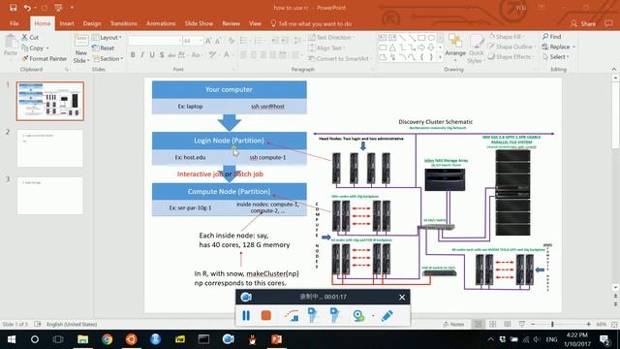Click Decrease Font Size icon
Image resolution: width=620 pixels, height=349 pixels.
[x=218, y=41]
